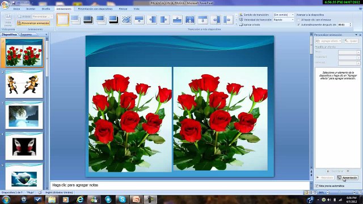Click zoom out minus button
Image resolution: width=363 pixels, height=204 pixels.
(328, 193)
